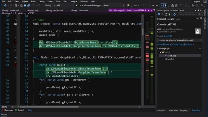
Task: Toggle inline diff mode icon
Action: (x=162, y=6)
